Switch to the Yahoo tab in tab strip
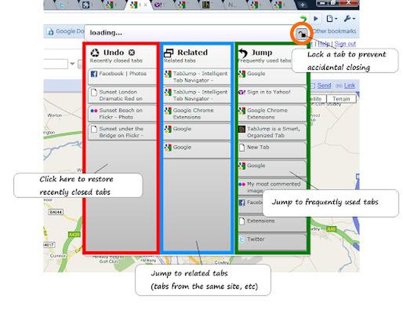 (x=158, y=5)
